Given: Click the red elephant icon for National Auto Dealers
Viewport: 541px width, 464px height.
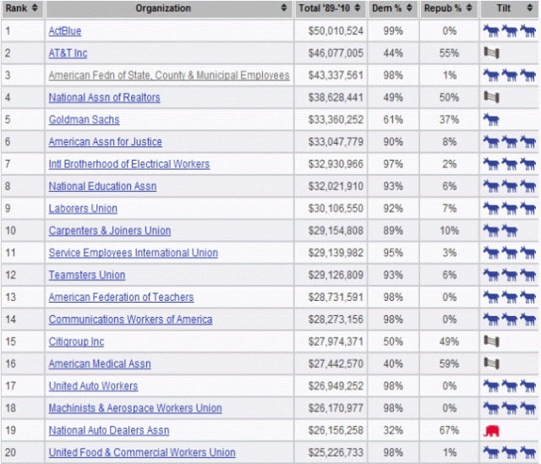Looking at the screenshot, I should click(491, 430).
